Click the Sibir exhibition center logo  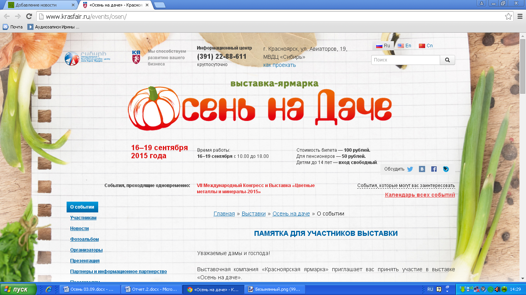tap(88, 58)
